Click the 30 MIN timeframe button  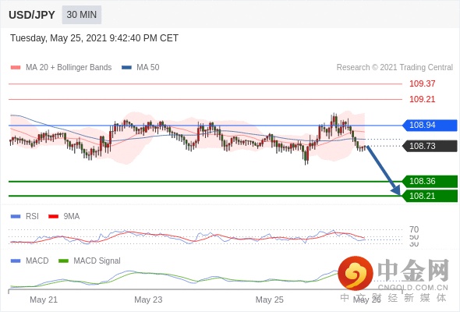82,15
